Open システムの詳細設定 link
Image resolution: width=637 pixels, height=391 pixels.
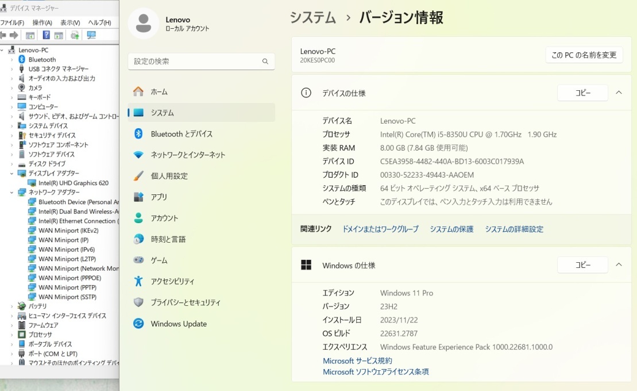tap(514, 229)
